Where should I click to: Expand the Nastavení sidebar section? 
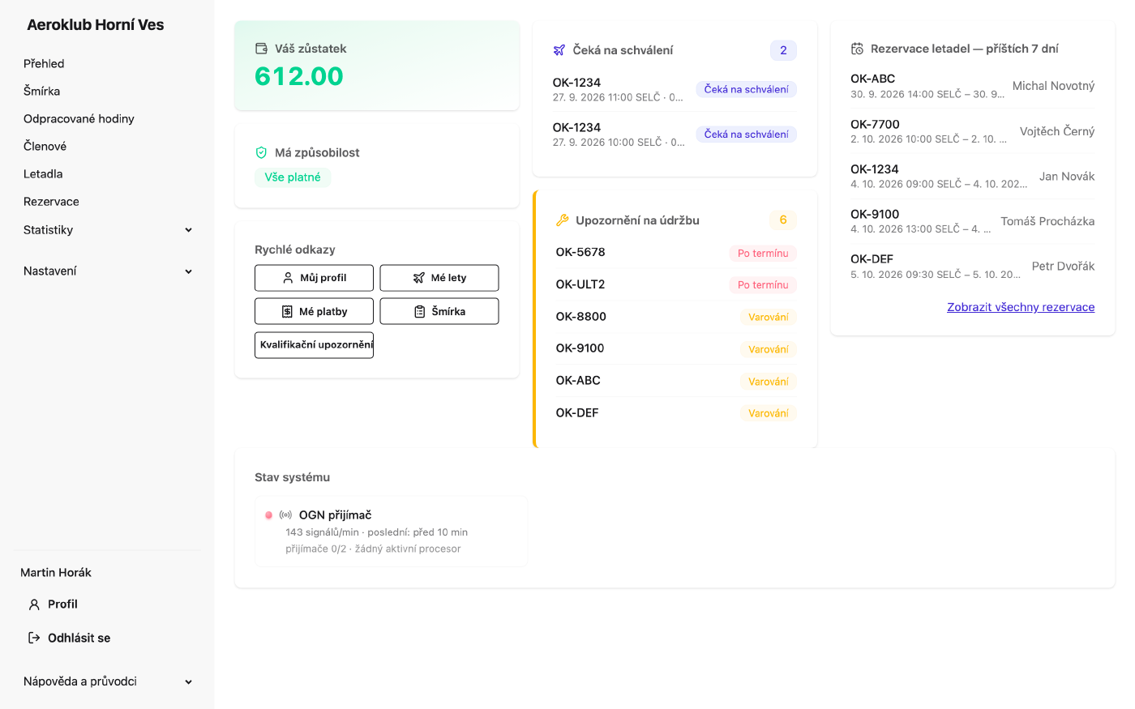tap(109, 271)
